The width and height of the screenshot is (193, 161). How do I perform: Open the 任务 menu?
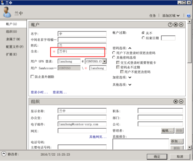[152, 16]
